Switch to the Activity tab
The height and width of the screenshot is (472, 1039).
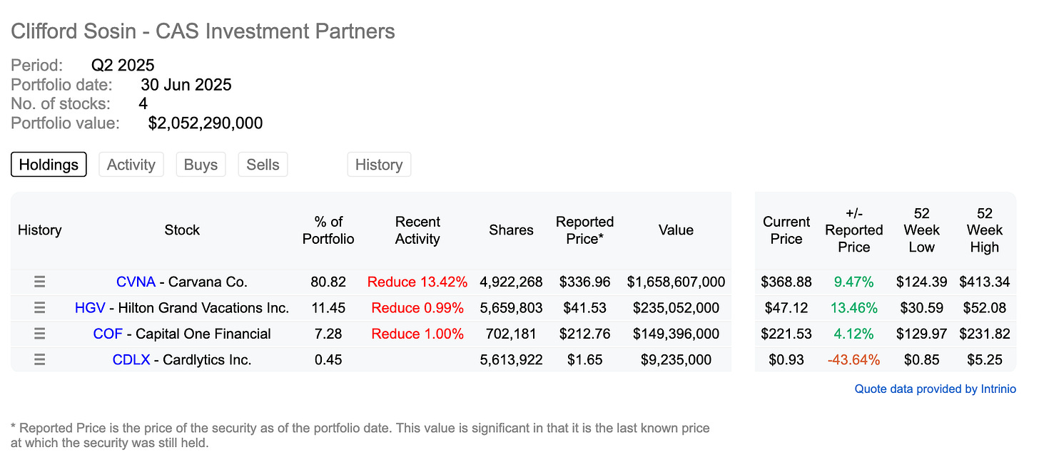point(131,165)
